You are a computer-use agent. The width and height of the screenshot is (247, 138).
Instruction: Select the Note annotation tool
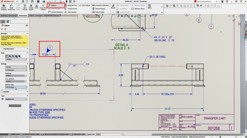[37, 7]
